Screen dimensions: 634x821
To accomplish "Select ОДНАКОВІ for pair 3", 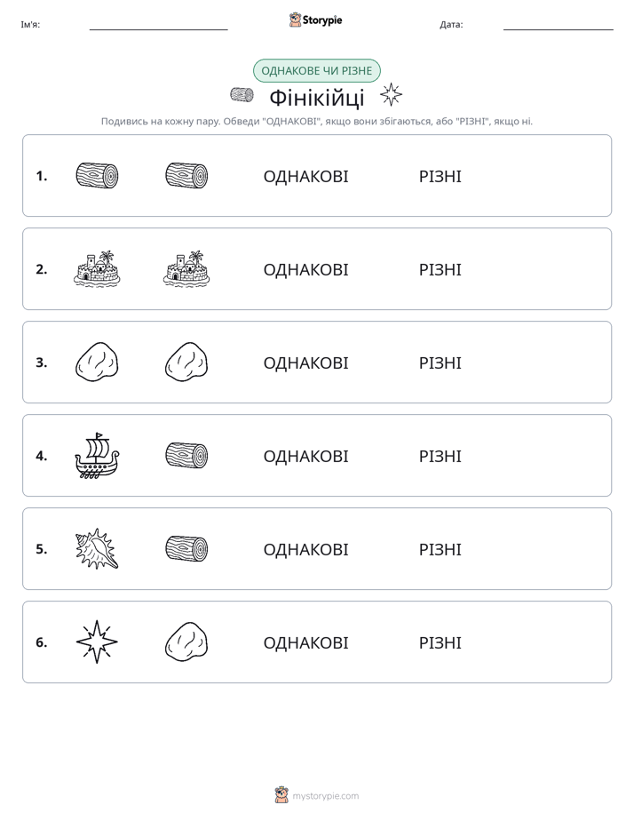I will [306, 363].
